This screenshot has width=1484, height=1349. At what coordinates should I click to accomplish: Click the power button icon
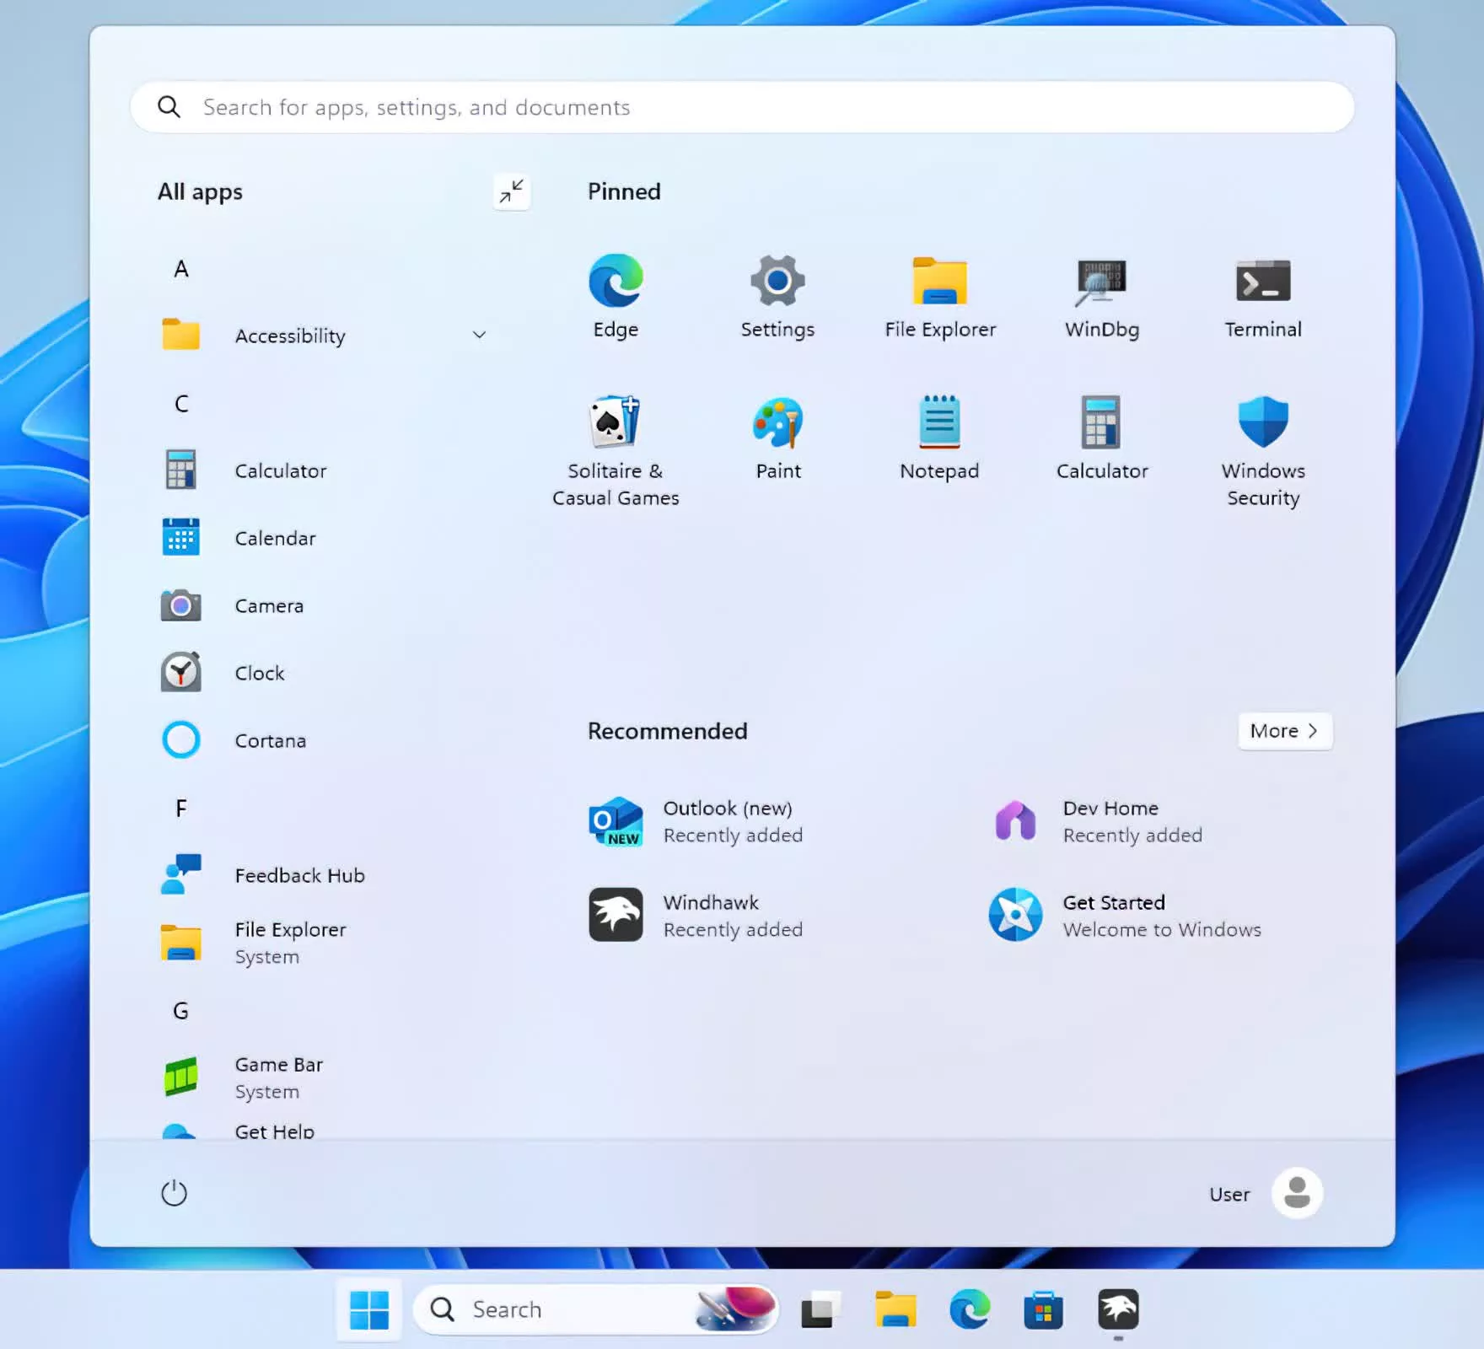coord(174,1193)
